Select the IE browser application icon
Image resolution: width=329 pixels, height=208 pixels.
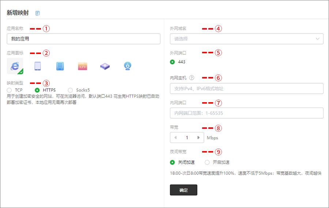(15, 66)
